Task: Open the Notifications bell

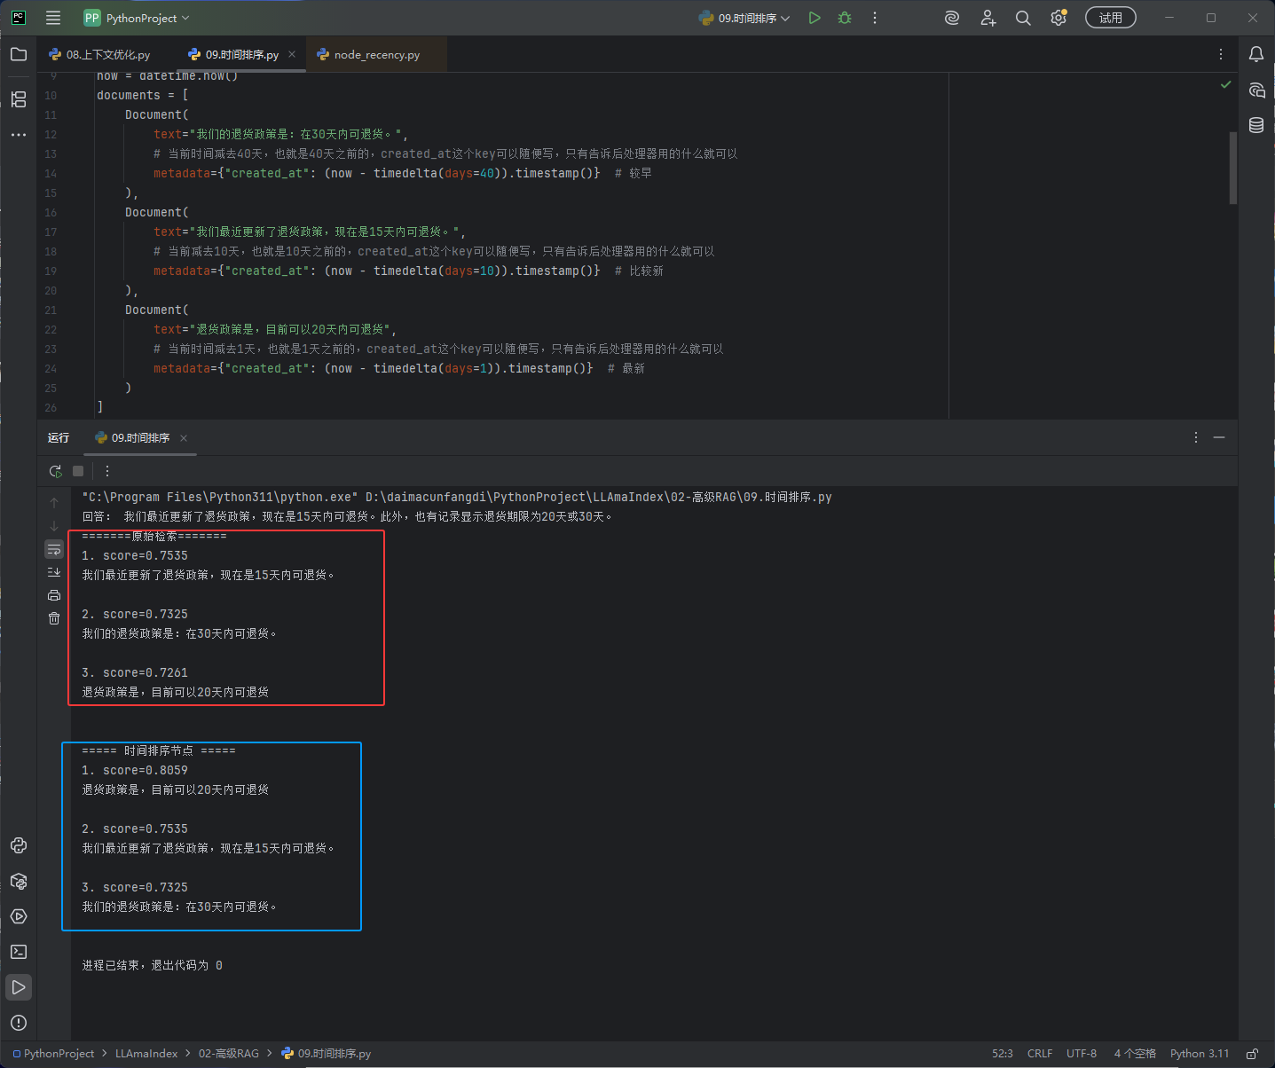Action: tap(1256, 54)
